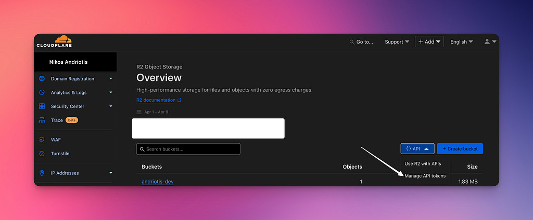Click into the Search buckets field

tap(188, 149)
